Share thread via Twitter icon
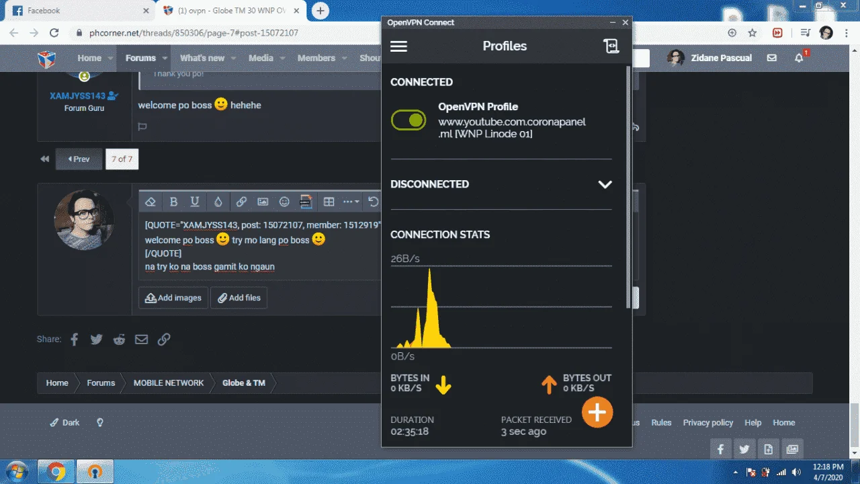Screen dimensions: 860x484 click(x=97, y=339)
